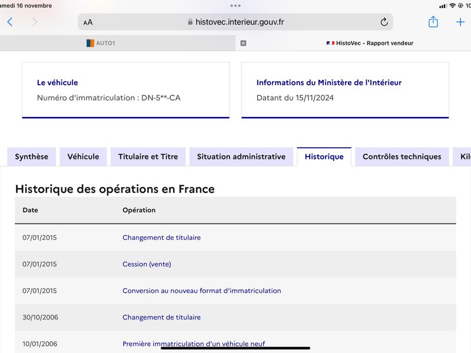Go back with Safari's back arrow
Image resolution: width=471 pixels, height=353 pixels.
(10, 22)
